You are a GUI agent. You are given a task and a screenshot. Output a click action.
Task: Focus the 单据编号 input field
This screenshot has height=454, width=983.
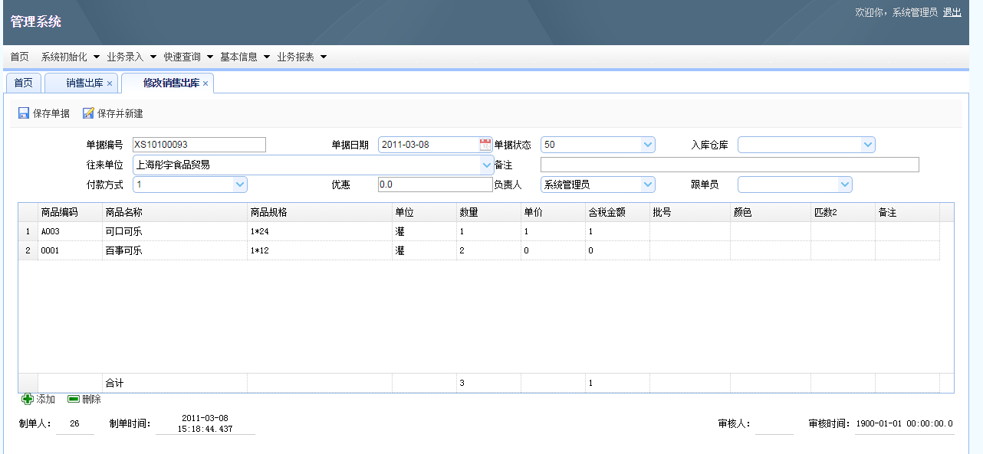(199, 145)
